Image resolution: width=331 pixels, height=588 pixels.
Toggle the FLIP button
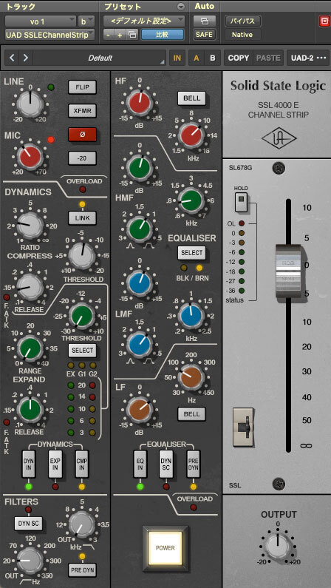point(82,87)
